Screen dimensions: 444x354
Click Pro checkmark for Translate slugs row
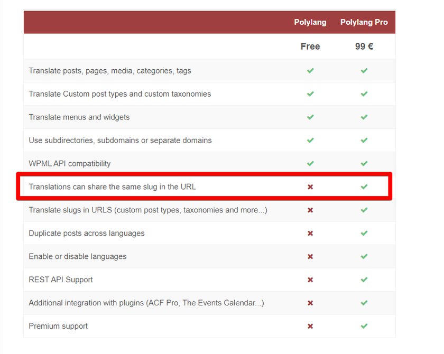(x=364, y=210)
